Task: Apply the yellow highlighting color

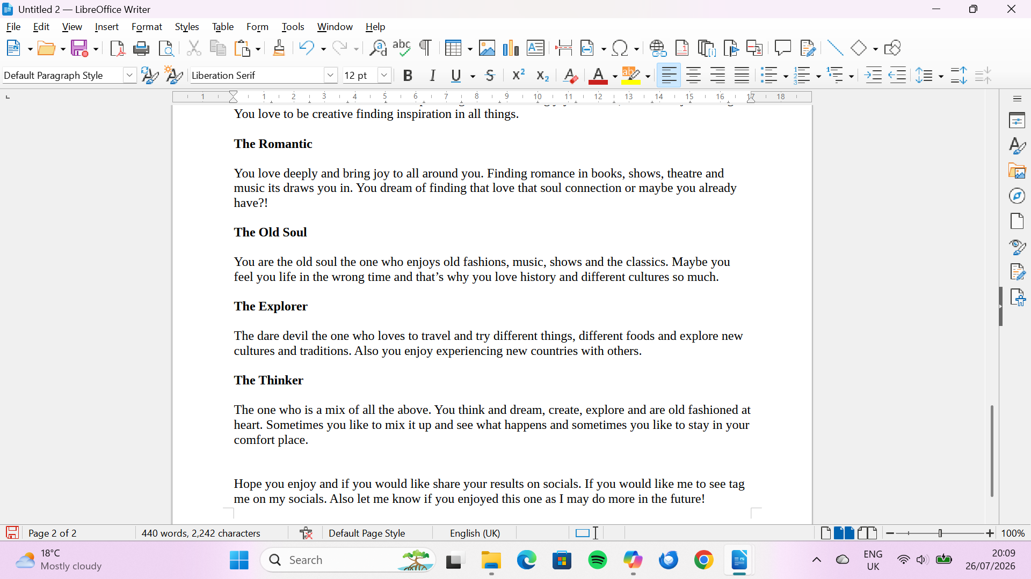Action: 631,76
